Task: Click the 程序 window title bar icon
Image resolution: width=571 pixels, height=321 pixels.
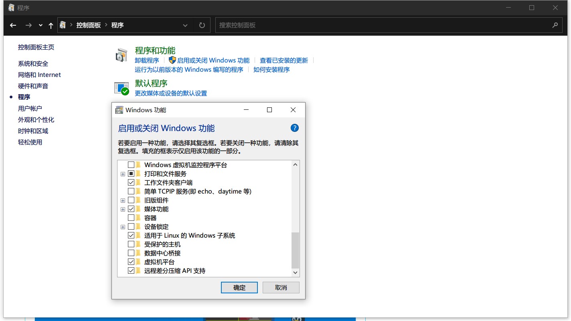Action: tap(11, 8)
